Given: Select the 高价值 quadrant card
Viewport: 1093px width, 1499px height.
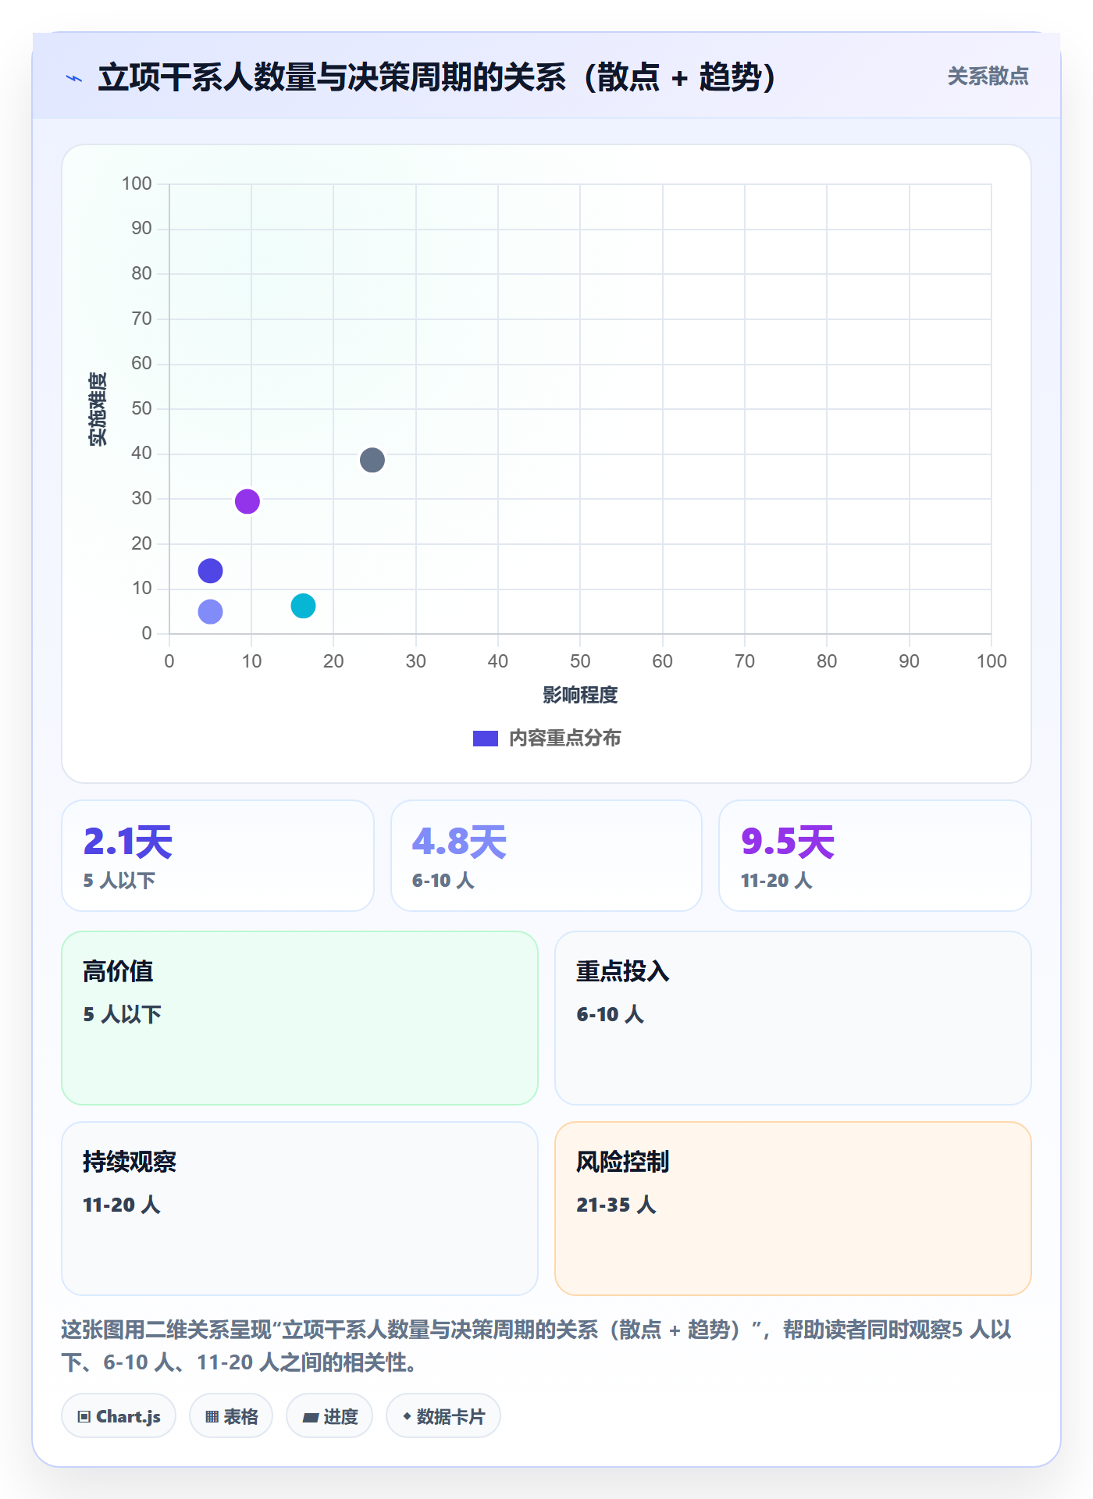Looking at the screenshot, I should 300,1018.
